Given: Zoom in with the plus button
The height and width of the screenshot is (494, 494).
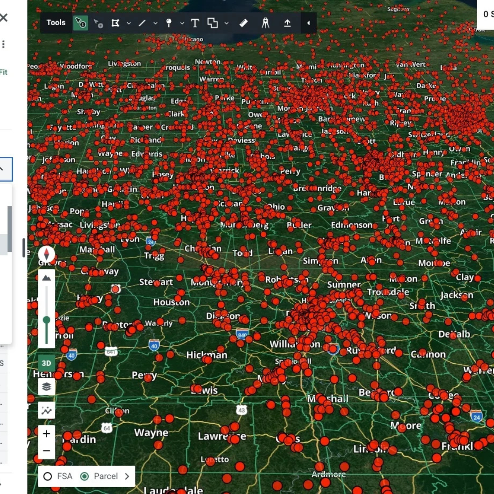Looking at the screenshot, I should click(46, 434).
